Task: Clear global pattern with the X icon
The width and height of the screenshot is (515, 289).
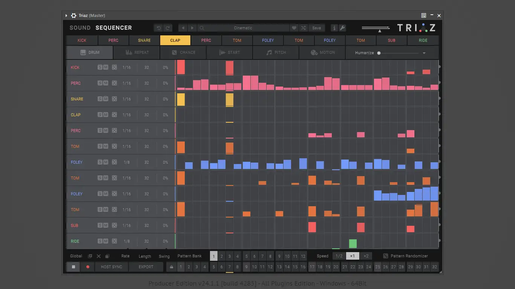Action: pos(98,256)
